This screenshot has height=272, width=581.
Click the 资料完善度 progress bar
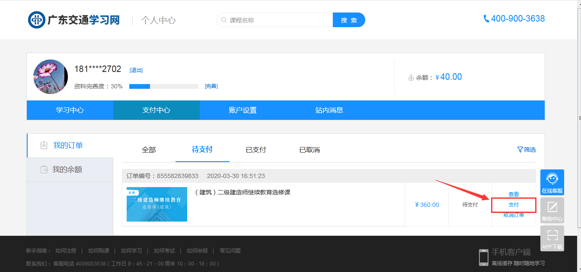pyautogui.click(x=163, y=86)
